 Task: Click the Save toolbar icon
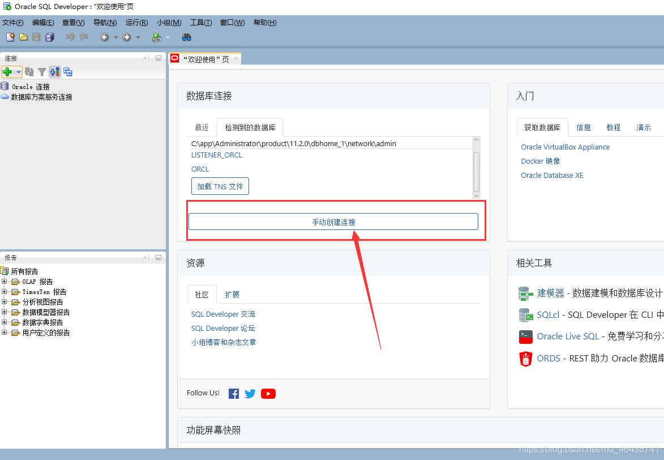[x=36, y=37]
